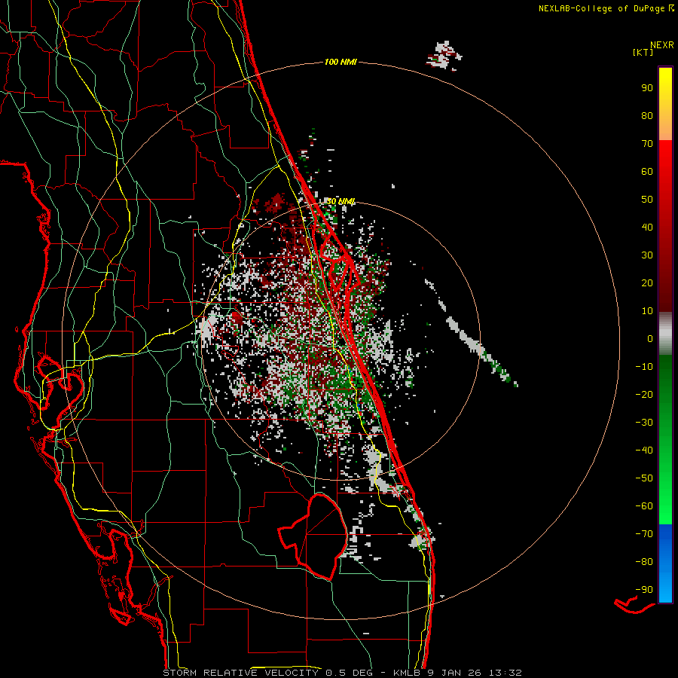
Task: Click the STORM RELATIVE VELOCITY caption text
Action: point(240,673)
